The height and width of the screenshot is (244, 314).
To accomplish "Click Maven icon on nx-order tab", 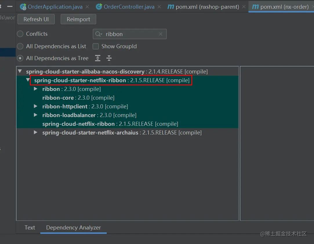I will (x=255, y=7).
